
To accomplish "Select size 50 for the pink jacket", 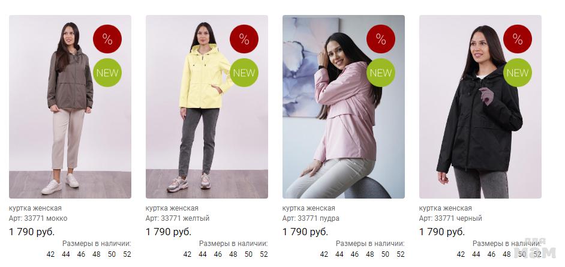I will pyautogui.click(x=385, y=254).
